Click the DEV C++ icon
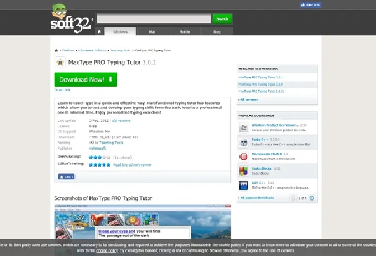Image resolution: width=377 pixels, height=256 pixels. (x=243, y=186)
